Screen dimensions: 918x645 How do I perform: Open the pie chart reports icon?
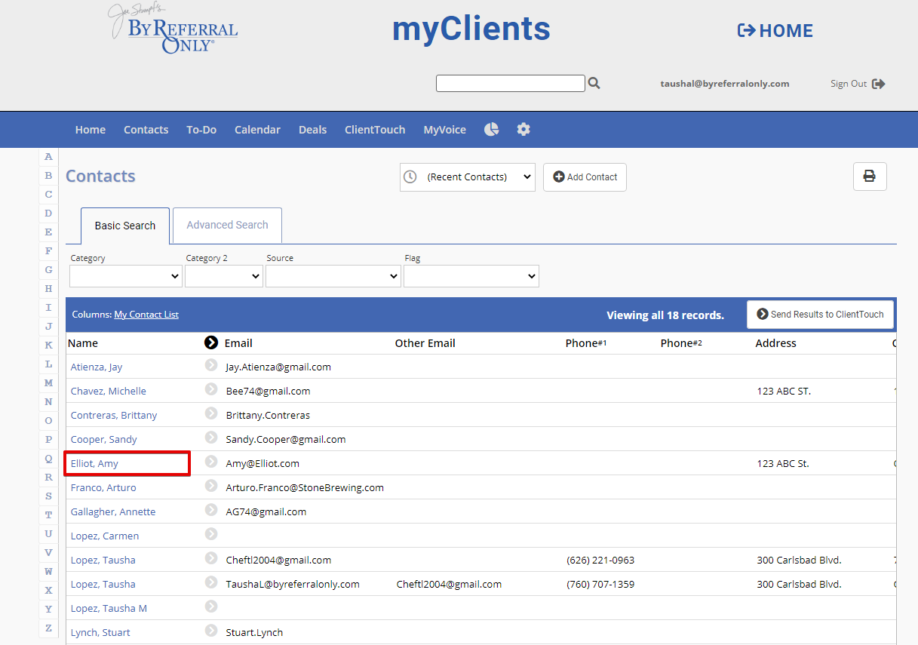pos(491,129)
